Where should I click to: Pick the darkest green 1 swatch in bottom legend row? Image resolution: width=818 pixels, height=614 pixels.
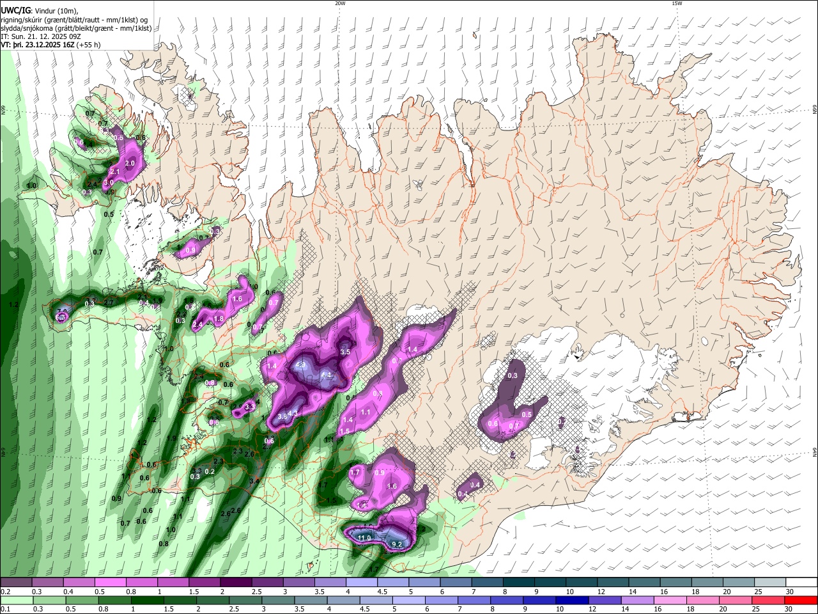point(147,601)
